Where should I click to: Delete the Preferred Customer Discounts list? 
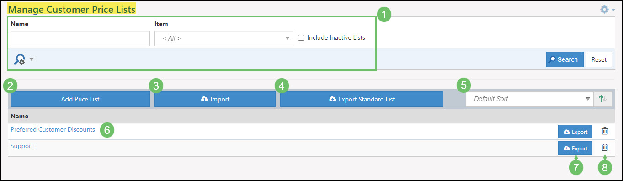click(605, 131)
